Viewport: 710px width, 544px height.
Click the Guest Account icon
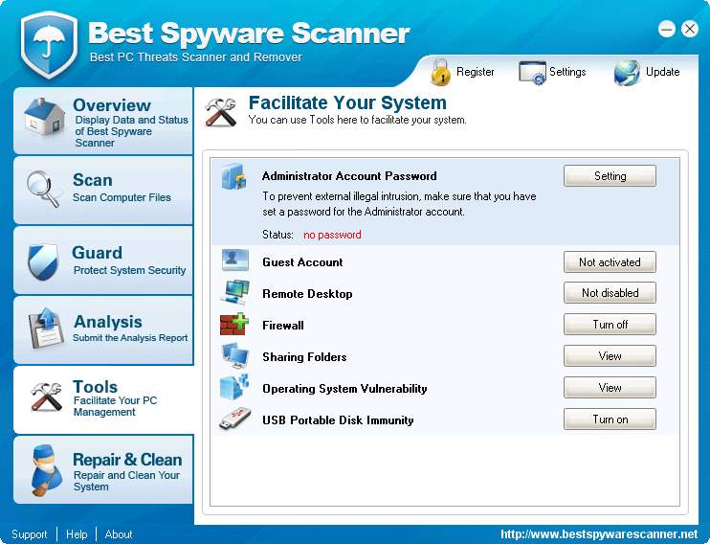click(x=235, y=261)
